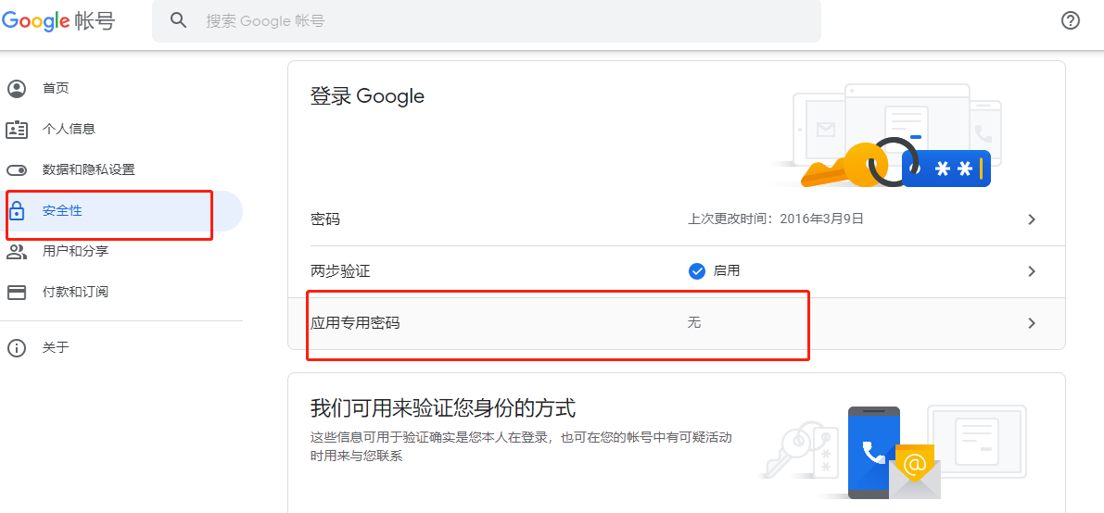
Task: Open the 个人信息 ID card icon
Action: pyautogui.click(x=16, y=130)
